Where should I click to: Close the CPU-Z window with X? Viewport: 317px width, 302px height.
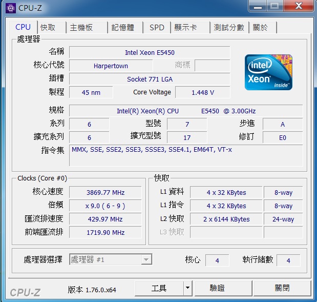click(x=299, y=6)
